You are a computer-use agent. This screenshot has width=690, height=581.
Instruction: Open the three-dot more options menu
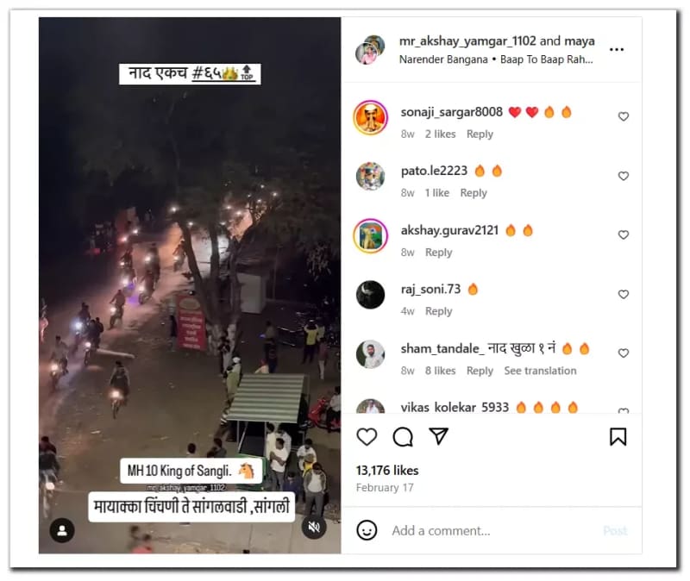pyautogui.click(x=617, y=49)
